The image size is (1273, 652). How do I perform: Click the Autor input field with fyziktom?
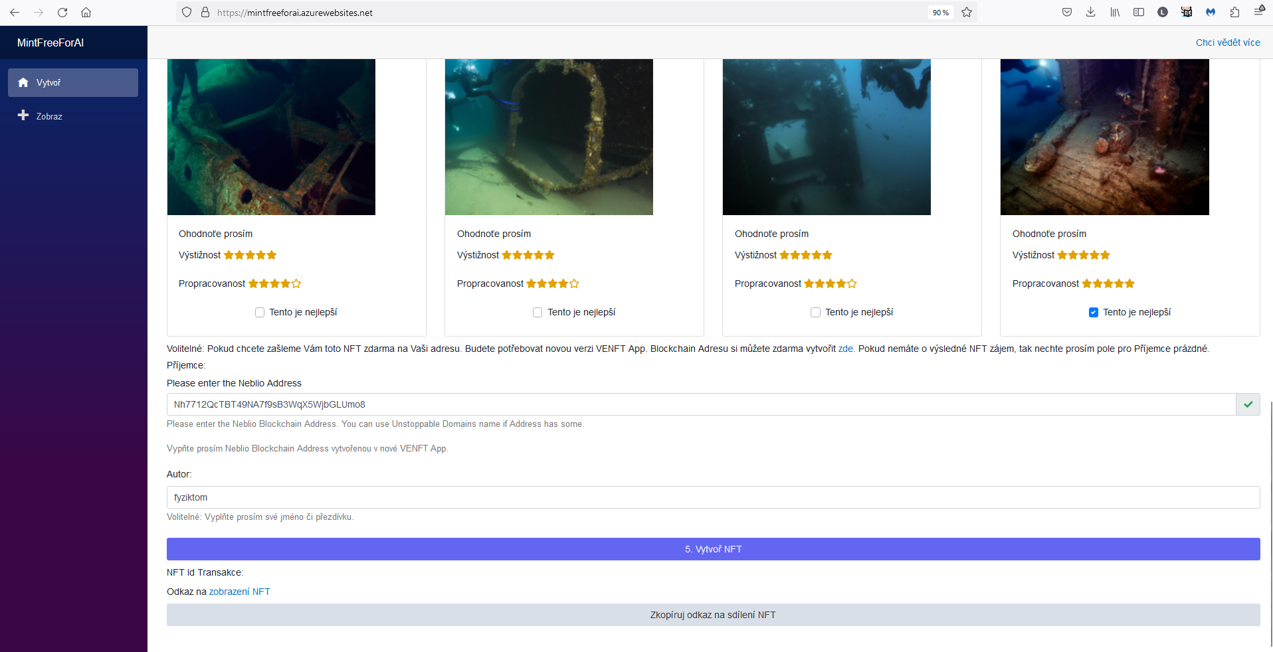click(713, 497)
